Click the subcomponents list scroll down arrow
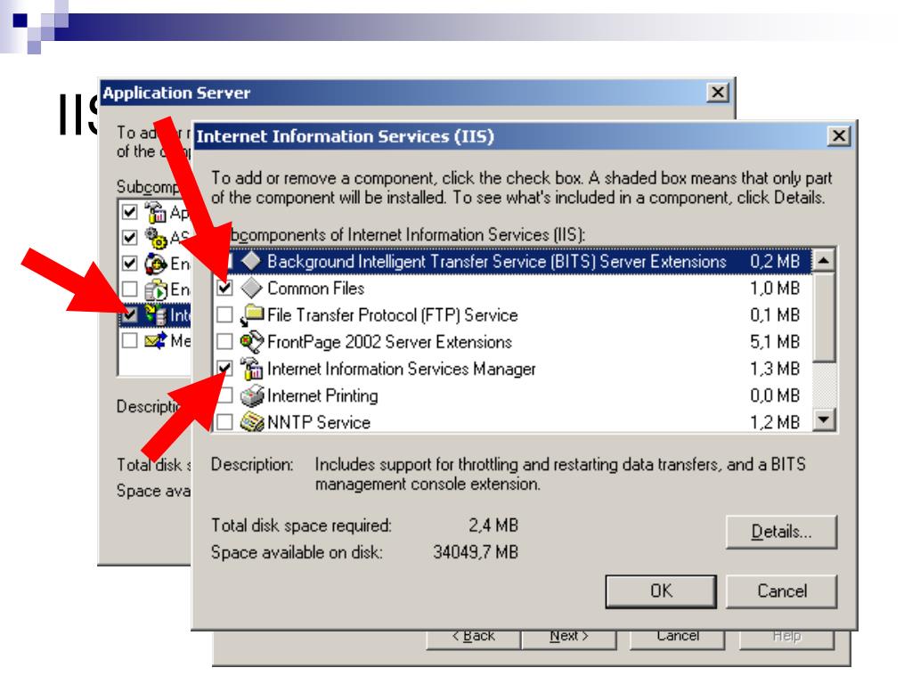912x684 pixels. click(824, 419)
